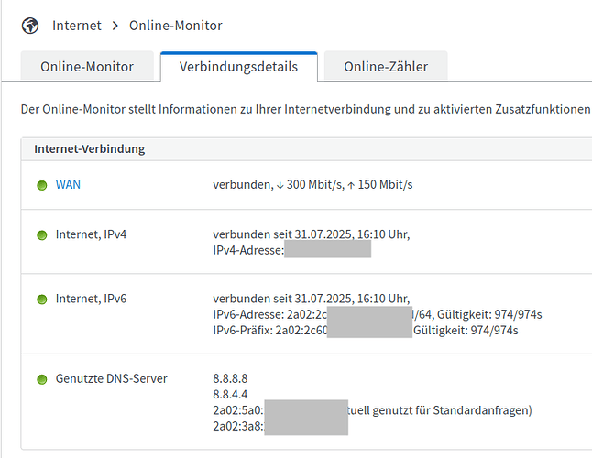Click the IPv6 'verbunden seit 31.07.2025' line
Screen dimensions: 592x458
[x=311, y=299]
